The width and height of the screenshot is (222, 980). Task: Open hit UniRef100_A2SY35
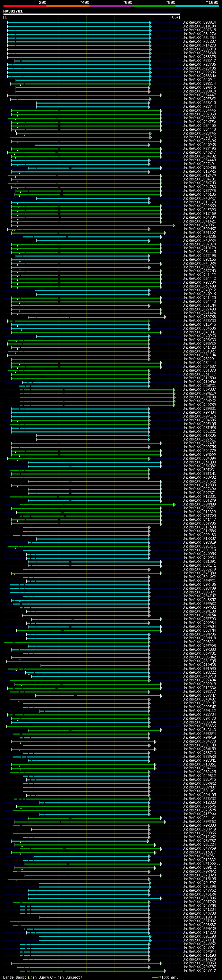(x=199, y=68)
